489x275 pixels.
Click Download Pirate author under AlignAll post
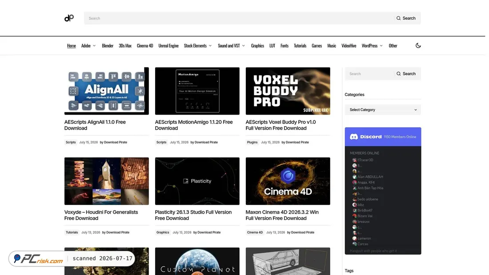tap(116, 142)
